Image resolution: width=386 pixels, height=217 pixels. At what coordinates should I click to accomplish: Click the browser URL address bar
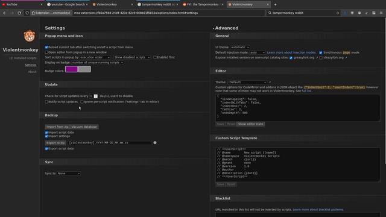169,13
